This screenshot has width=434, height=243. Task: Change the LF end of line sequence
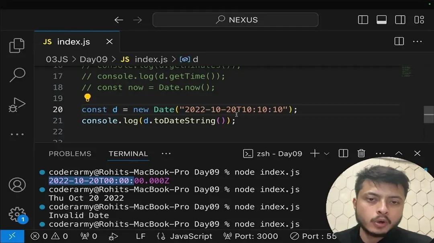tap(141, 236)
